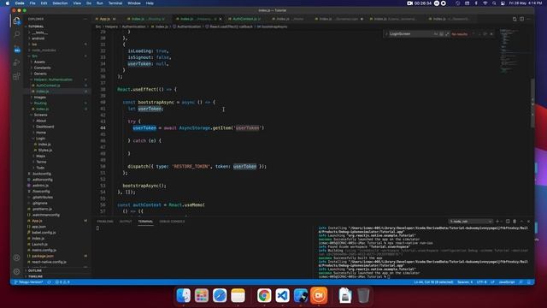Open the Terminal menu in menu bar
Viewport: 547px width, 308px height.
coord(115,3)
